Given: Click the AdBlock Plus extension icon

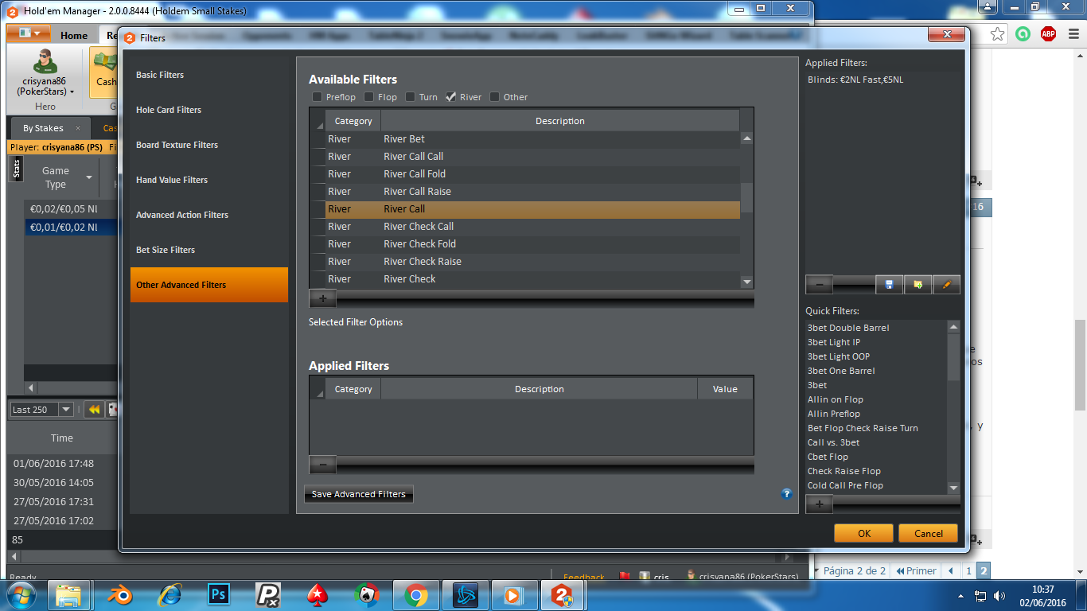Looking at the screenshot, I should (x=1048, y=33).
